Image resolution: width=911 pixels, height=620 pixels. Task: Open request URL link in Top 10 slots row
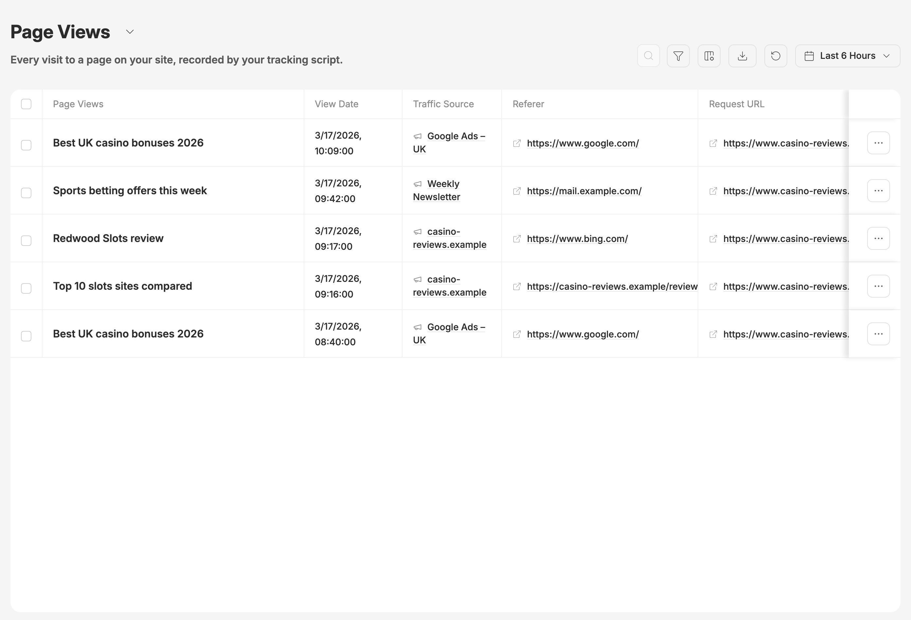point(786,287)
